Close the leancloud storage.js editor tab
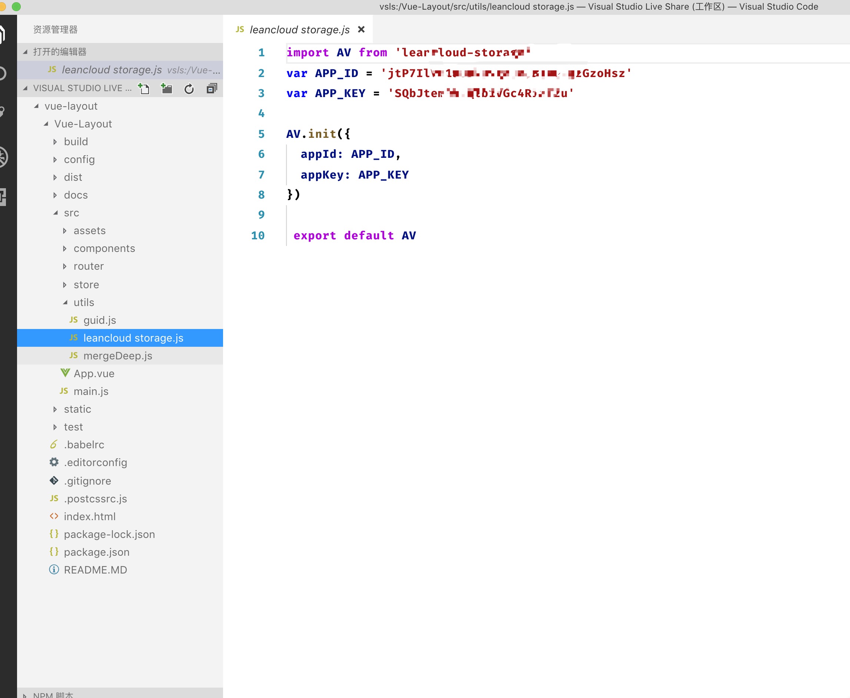This screenshot has width=850, height=698. (361, 29)
